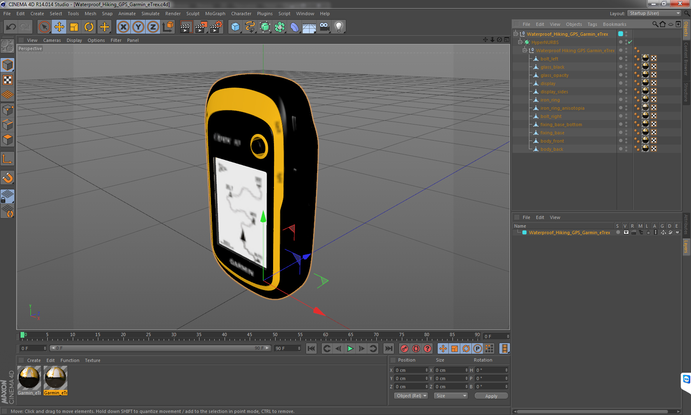Click Record Active Objects button
The image size is (691, 415).
click(405, 348)
